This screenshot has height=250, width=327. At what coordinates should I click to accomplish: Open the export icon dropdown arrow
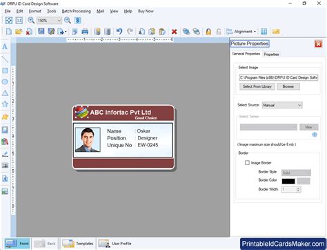pos(66,32)
